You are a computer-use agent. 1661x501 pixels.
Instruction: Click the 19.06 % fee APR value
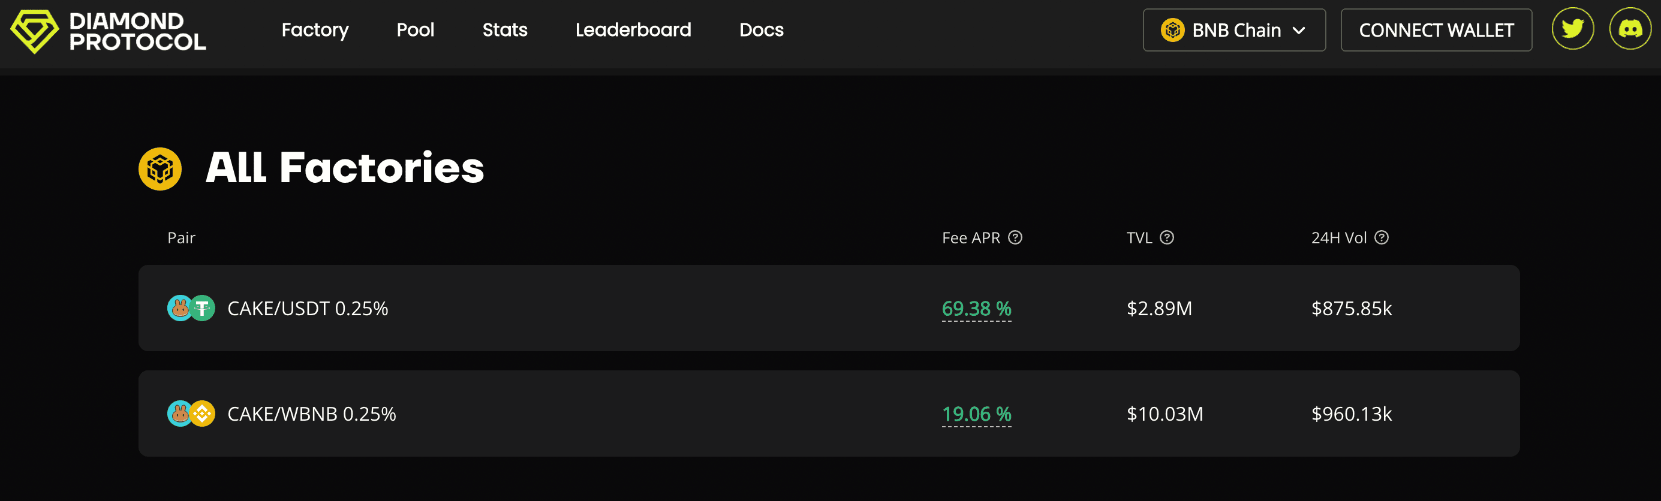[976, 414]
